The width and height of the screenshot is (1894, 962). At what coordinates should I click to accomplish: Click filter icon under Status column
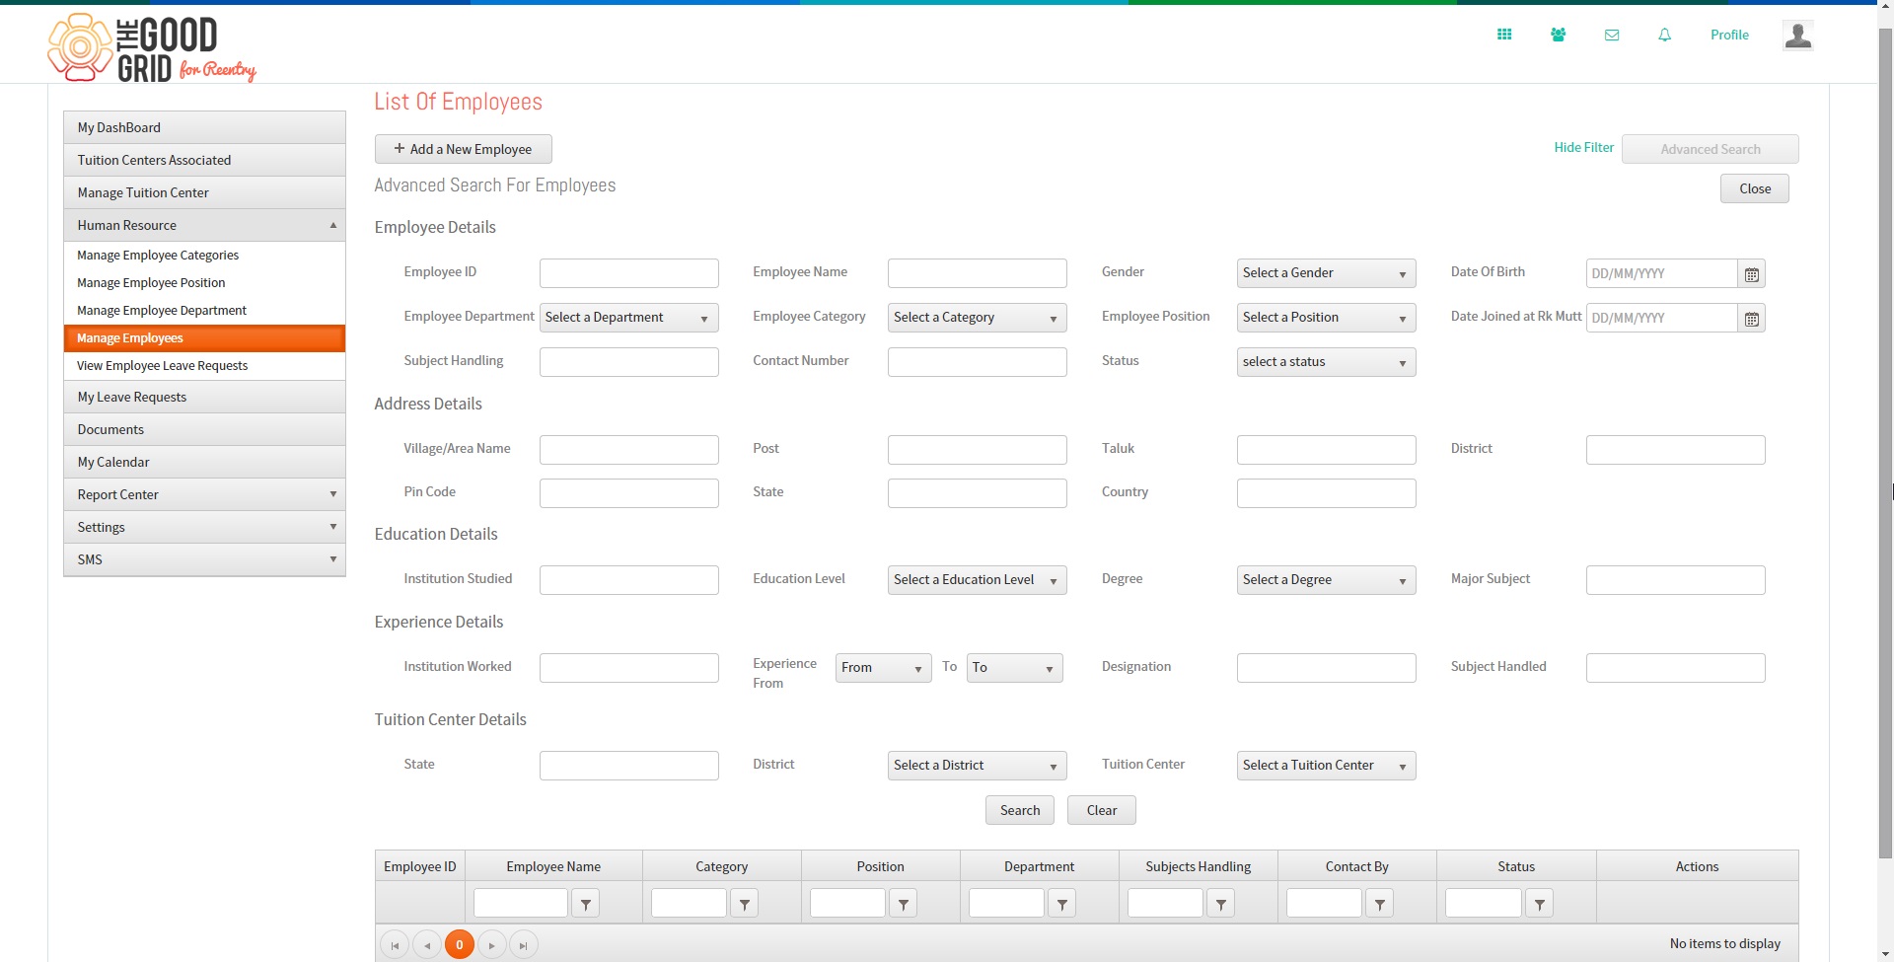1539,903
